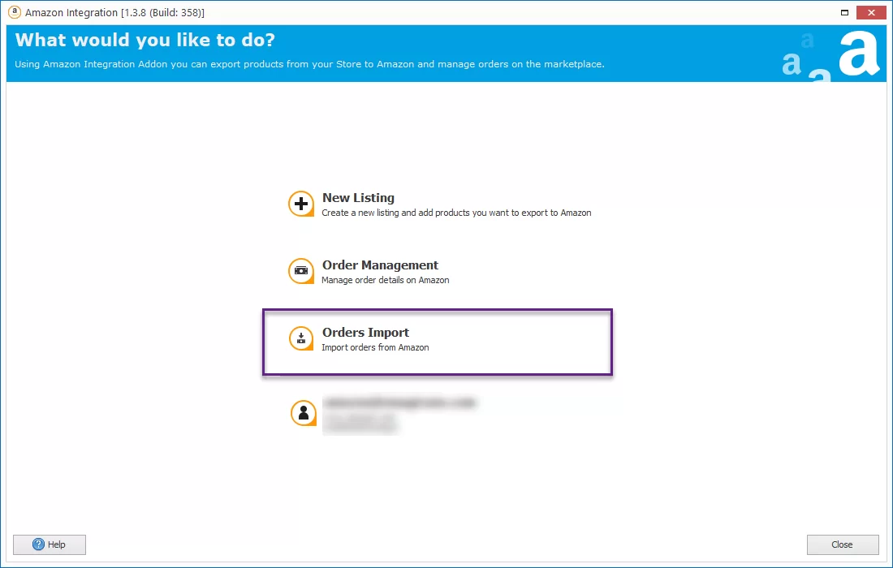Click the Order Management money icon
Screen dimensions: 893x568
point(301,271)
